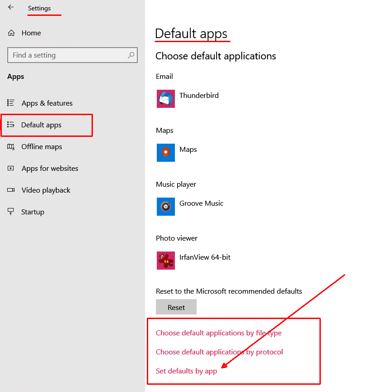The image size is (382, 392).
Task: Open Apps & features section
Action: click(x=47, y=103)
